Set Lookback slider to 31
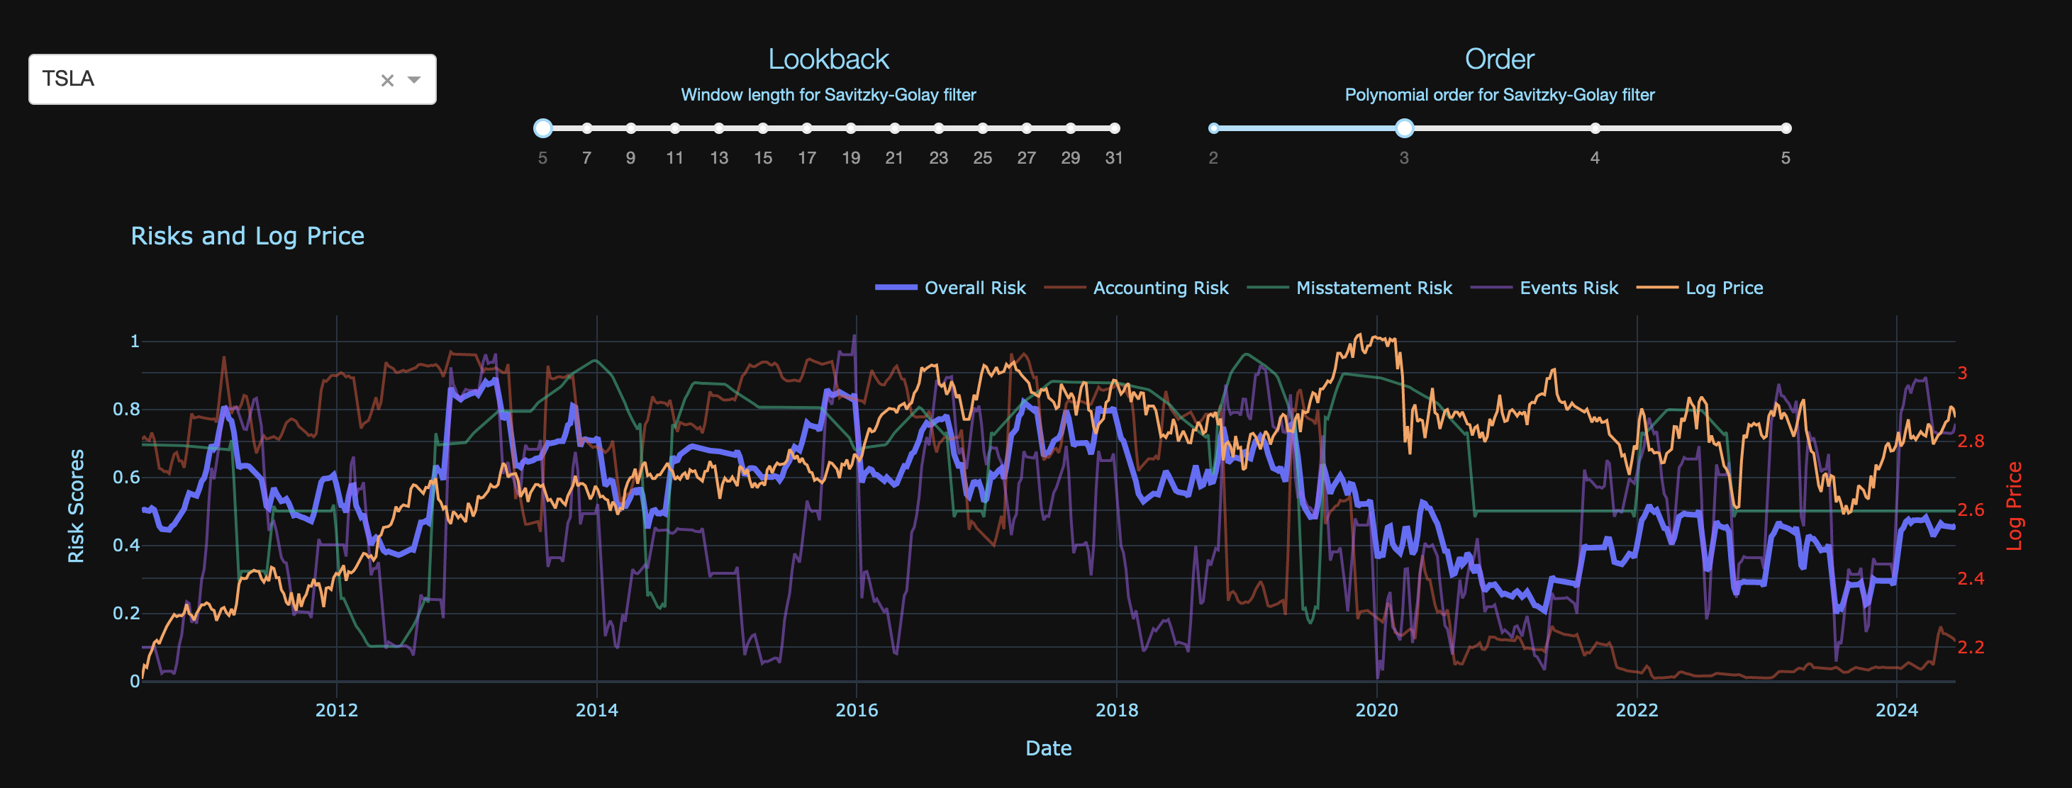Viewport: 2072px width, 788px height. (1114, 129)
